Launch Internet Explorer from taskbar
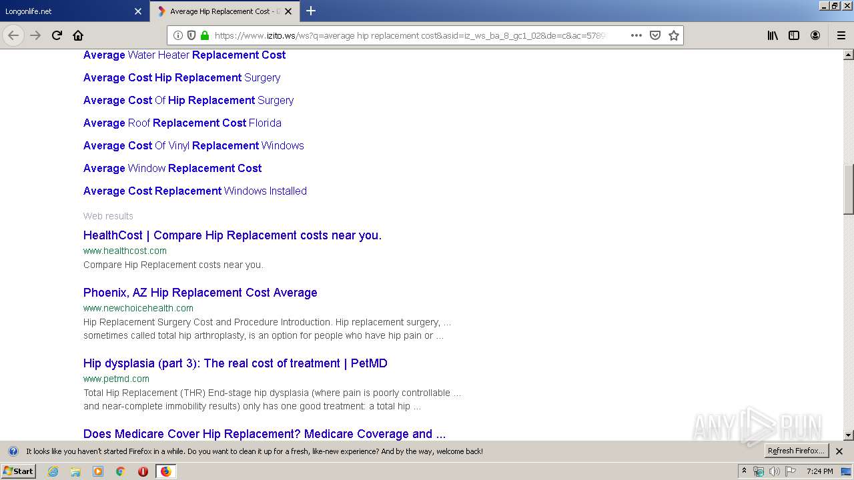854x480 pixels. pos(53,471)
